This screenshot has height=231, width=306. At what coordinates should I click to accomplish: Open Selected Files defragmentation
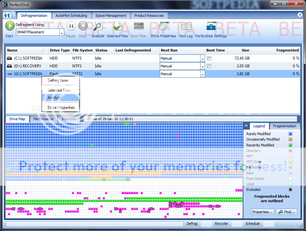pos(117,26)
